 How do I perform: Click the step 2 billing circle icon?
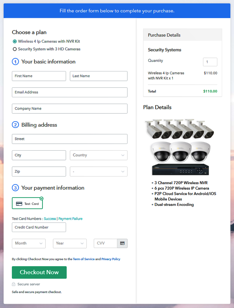click(x=15, y=125)
